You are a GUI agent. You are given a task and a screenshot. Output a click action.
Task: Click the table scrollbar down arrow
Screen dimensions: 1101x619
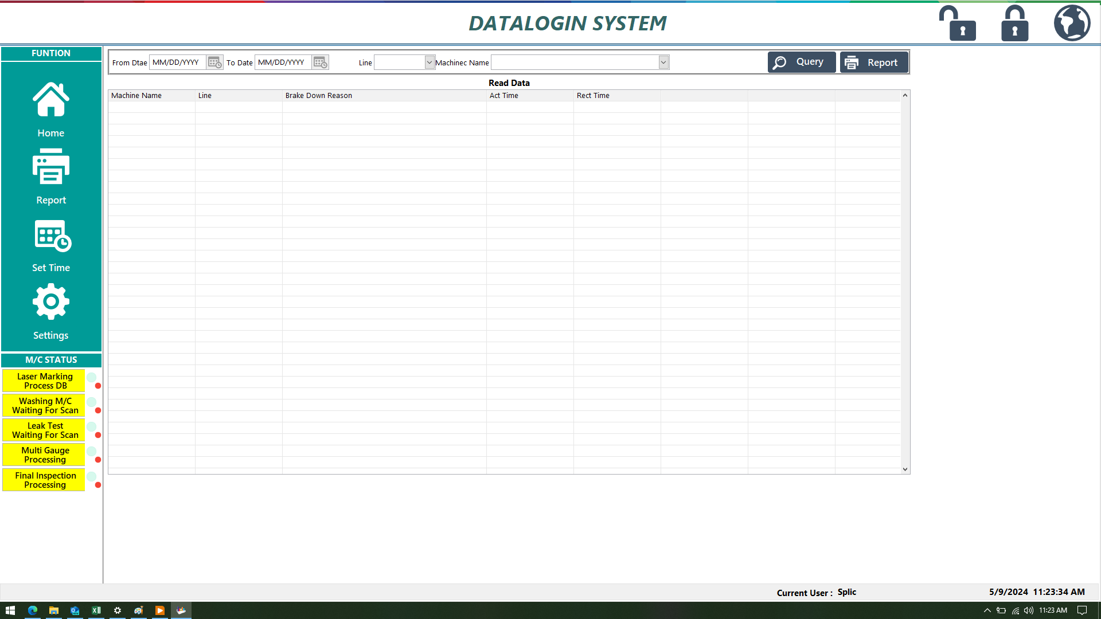(x=905, y=469)
